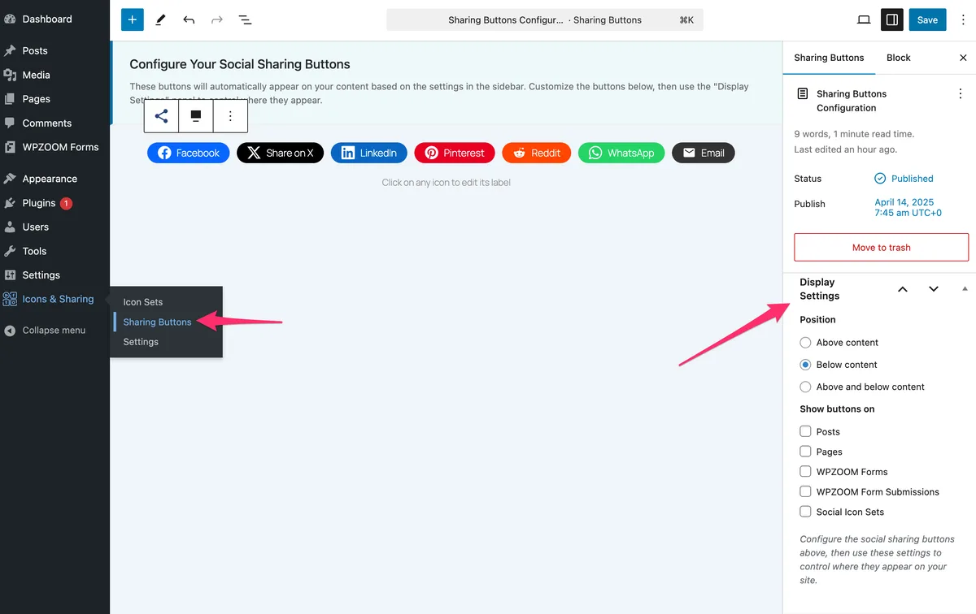Change alignment from the block toolbar
976x614 pixels.
(x=196, y=116)
